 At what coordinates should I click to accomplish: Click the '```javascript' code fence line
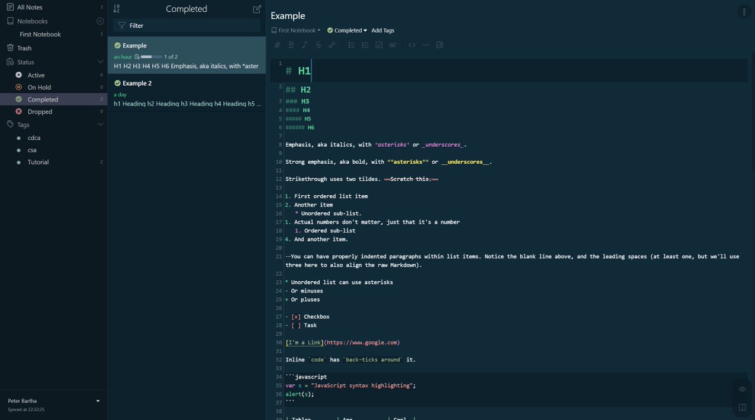point(306,377)
